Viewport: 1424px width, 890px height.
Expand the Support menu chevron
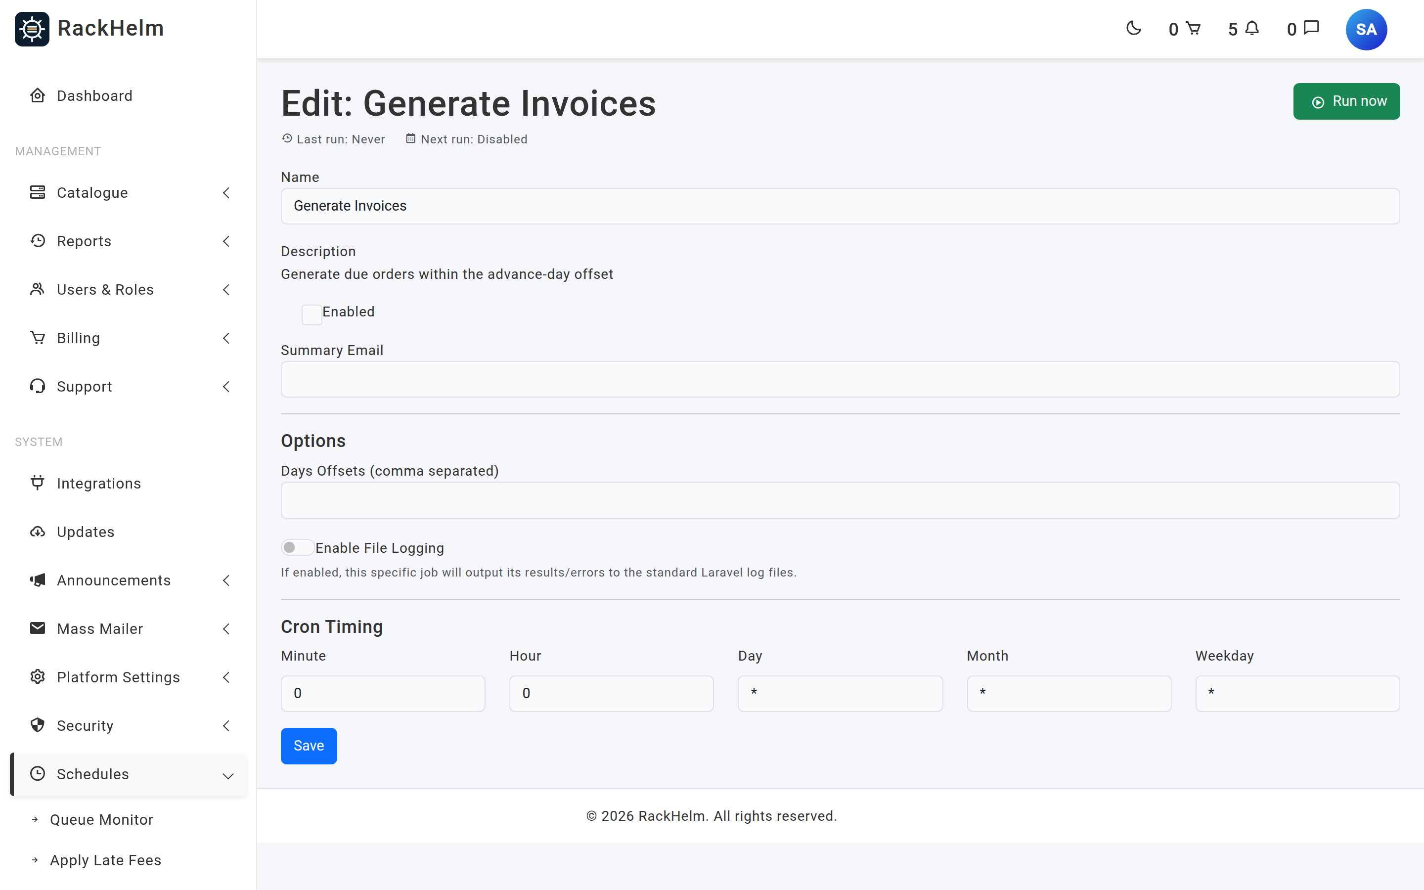click(x=226, y=386)
